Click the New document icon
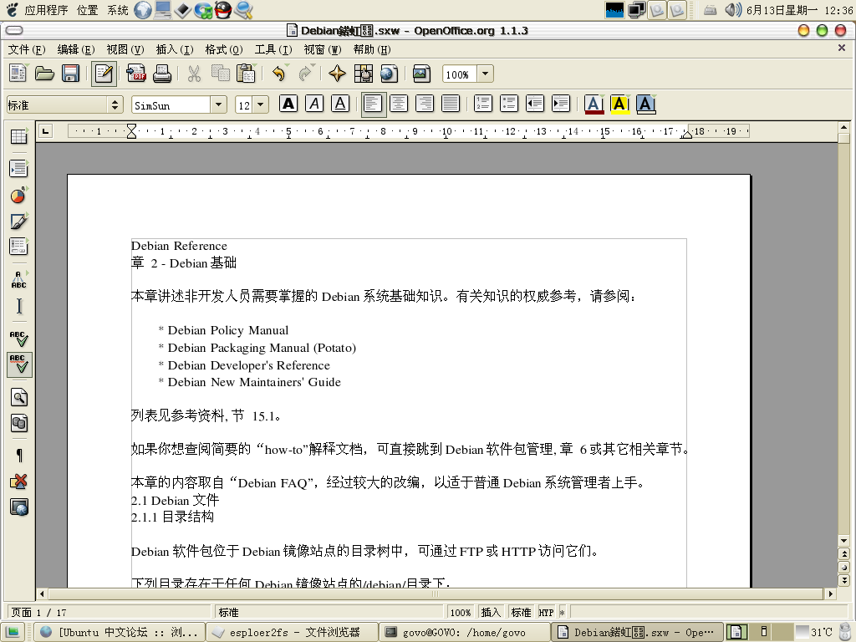The width and height of the screenshot is (856, 642). pyautogui.click(x=18, y=74)
